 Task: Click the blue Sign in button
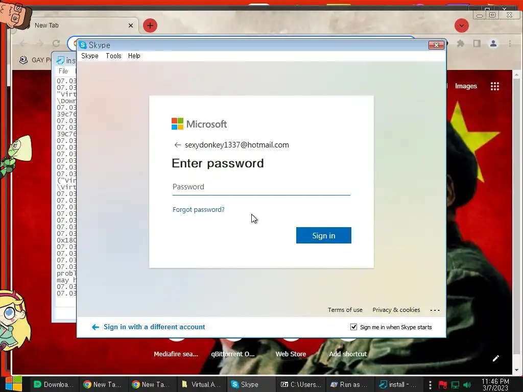[323, 235]
